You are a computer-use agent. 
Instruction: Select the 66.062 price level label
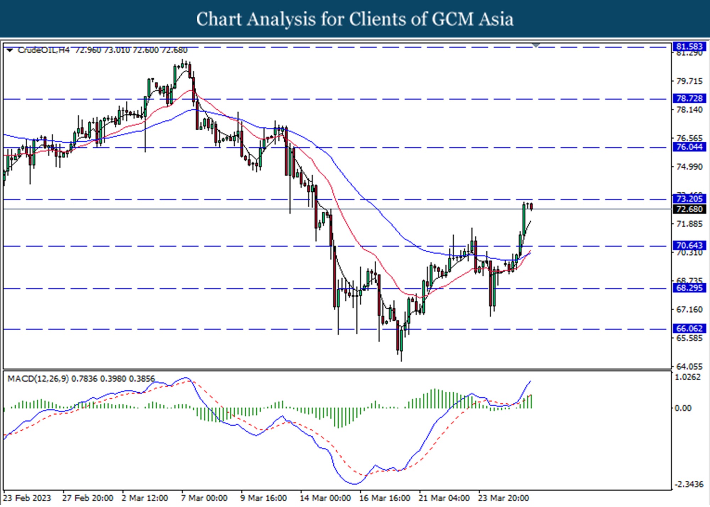689,328
